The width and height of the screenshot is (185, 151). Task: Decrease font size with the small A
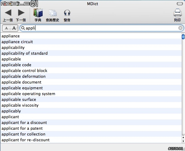click(x=6, y=28)
